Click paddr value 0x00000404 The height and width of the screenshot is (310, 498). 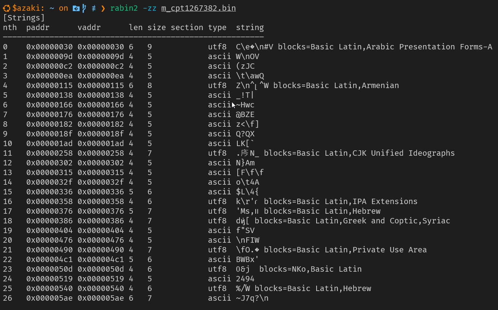click(49, 231)
